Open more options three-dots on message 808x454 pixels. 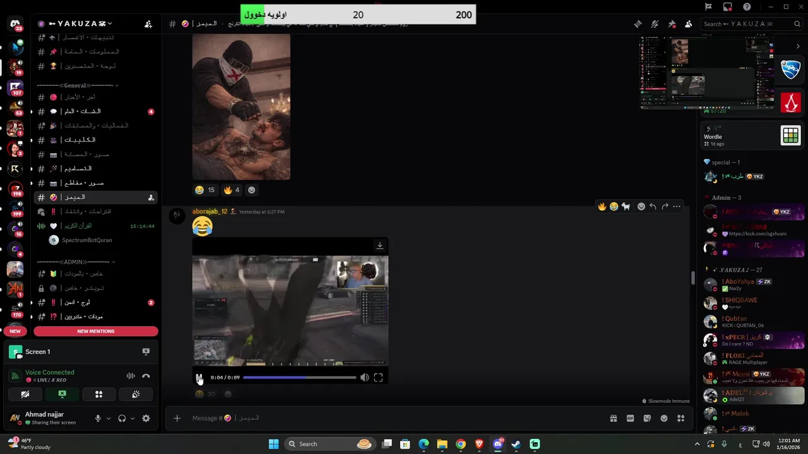677,206
